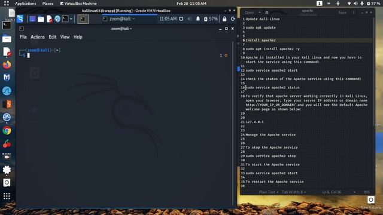Open the accessibility icon in the top bar
The width and height of the screenshot is (383, 215).
click(338, 4)
